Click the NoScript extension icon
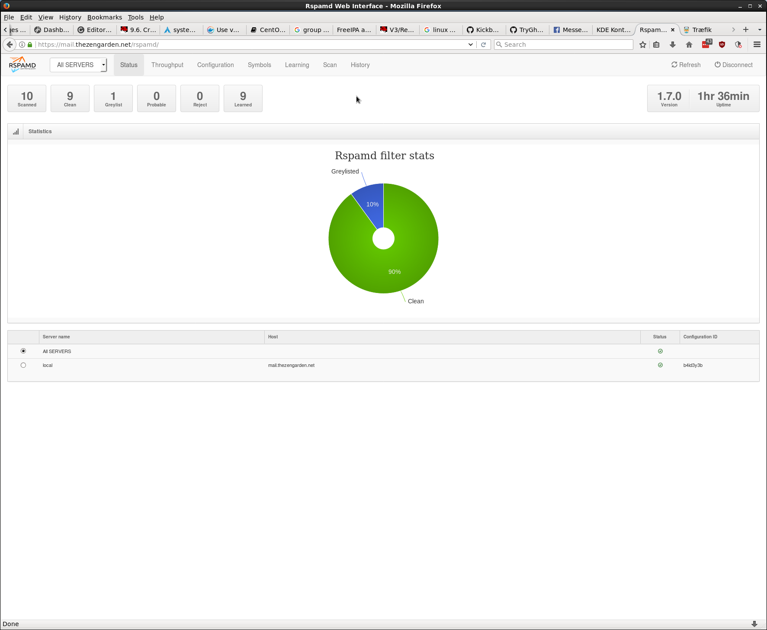The width and height of the screenshot is (767, 630). click(738, 45)
